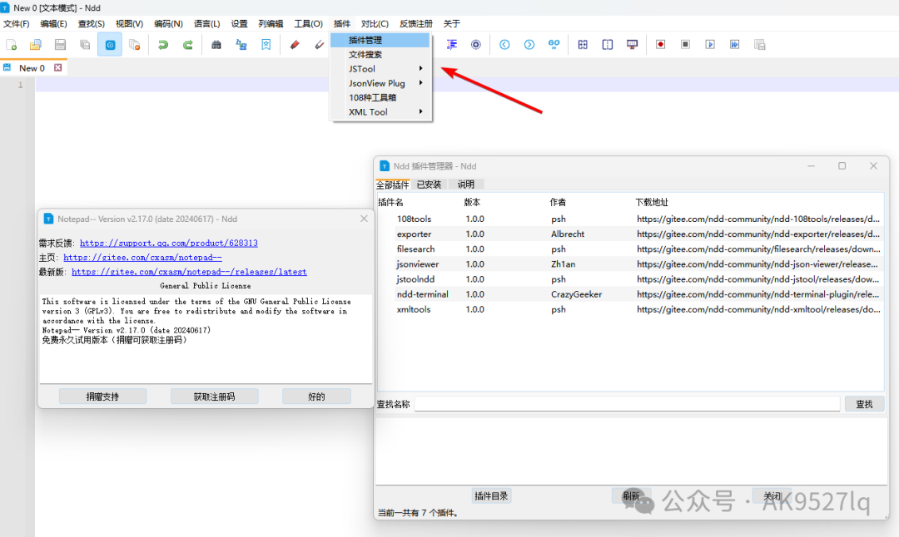The image size is (899, 537).
Task: Select 插件管理 in the plugin menu
Action: pos(380,40)
